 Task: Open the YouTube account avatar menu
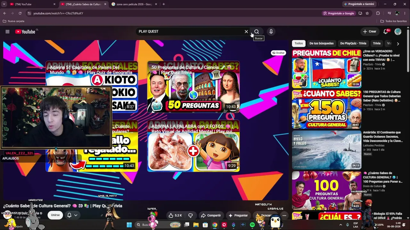coord(398,31)
